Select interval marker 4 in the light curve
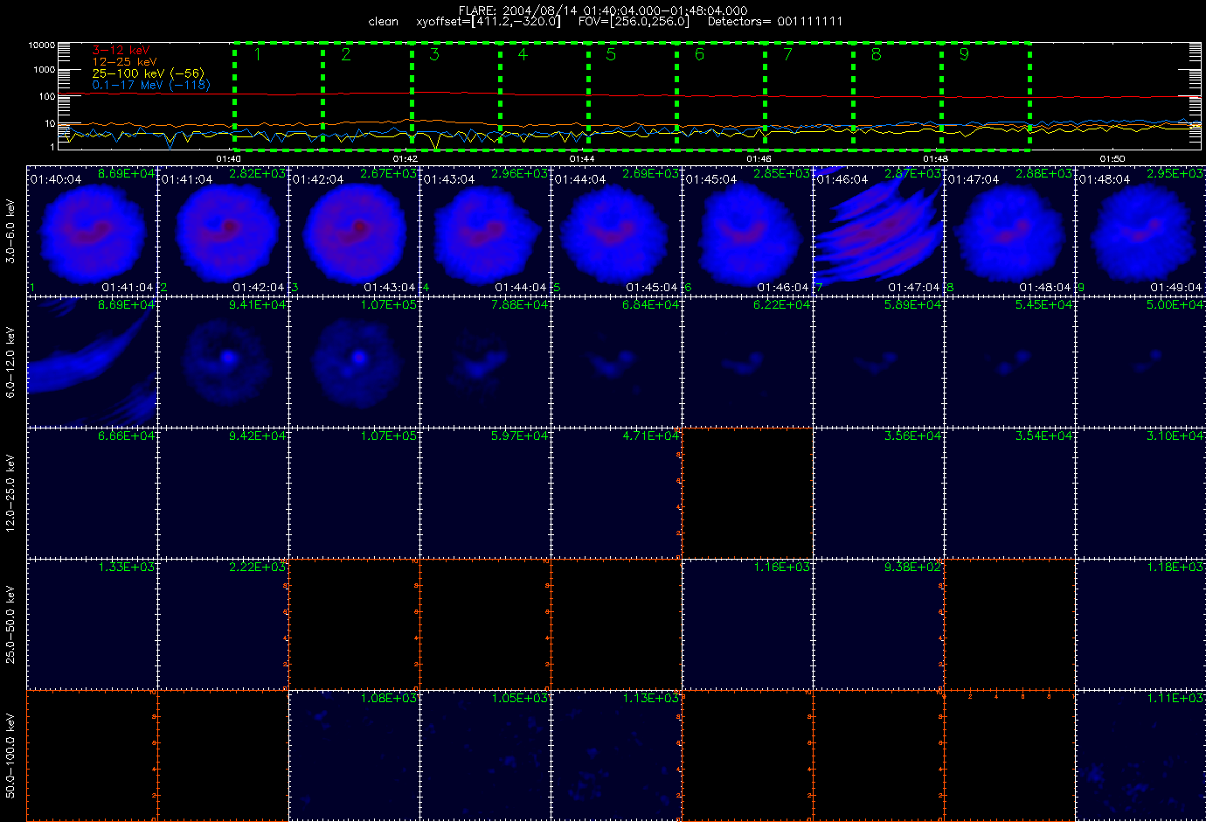Image resolution: width=1206 pixels, height=822 pixels. coord(523,54)
